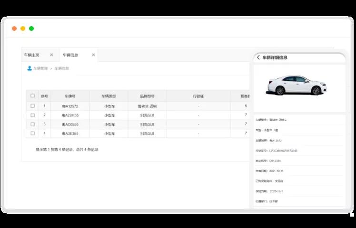Close the 车辆主页 tab
This screenshot has width=356, height=228.
pyautogui.click(x=51, y=55)
